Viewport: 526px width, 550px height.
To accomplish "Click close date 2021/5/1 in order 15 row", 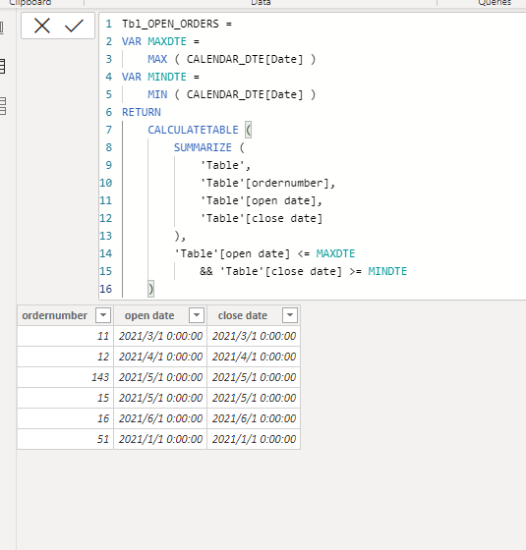I will [254, 398].
